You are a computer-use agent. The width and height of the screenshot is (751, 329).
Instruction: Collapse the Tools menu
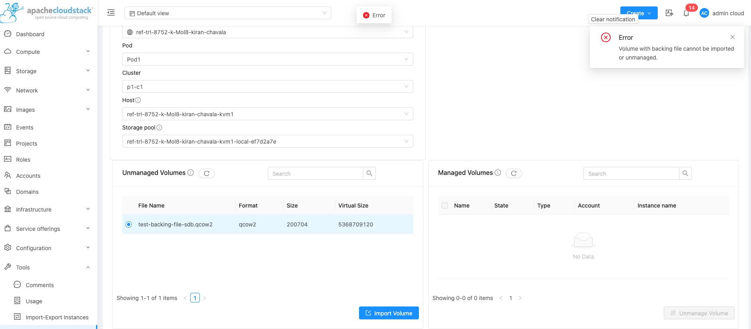click(48, 267)
